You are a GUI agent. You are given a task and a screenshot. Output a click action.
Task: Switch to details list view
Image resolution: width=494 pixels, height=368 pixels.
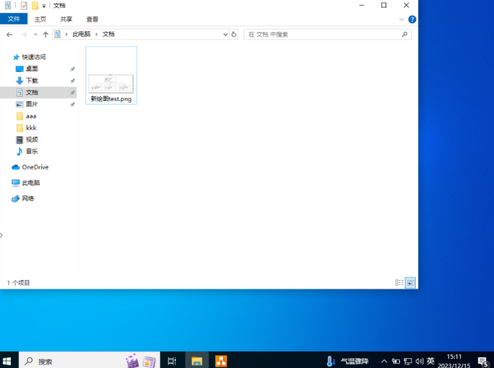(x=400, y=283)
